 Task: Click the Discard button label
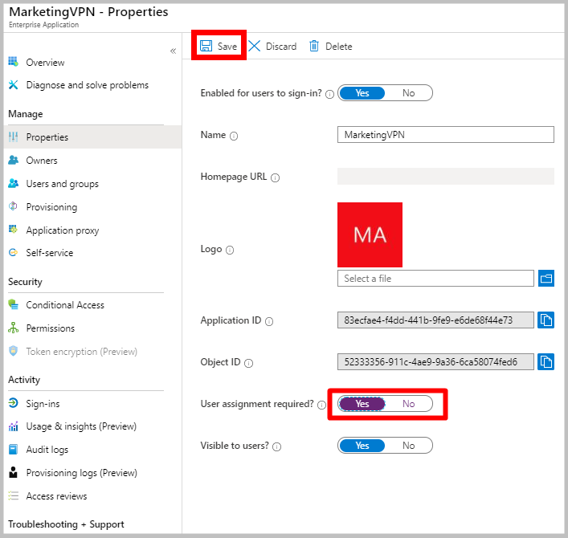click(281, 47)
